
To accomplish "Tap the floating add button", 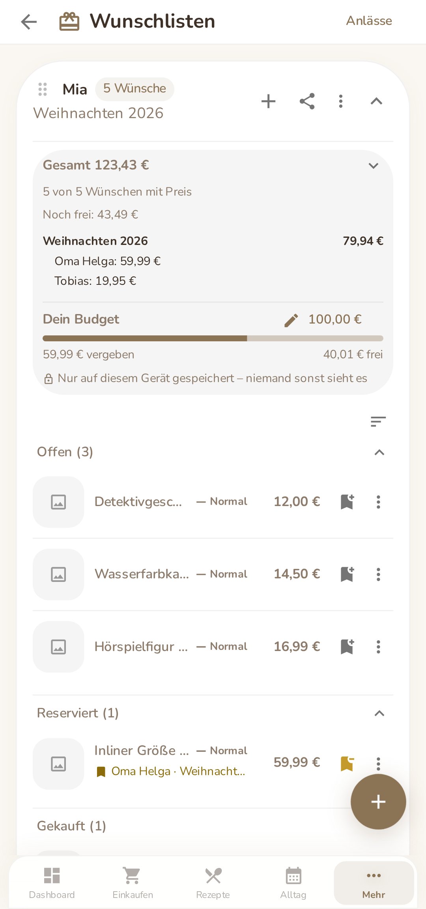I will (378, 802).
